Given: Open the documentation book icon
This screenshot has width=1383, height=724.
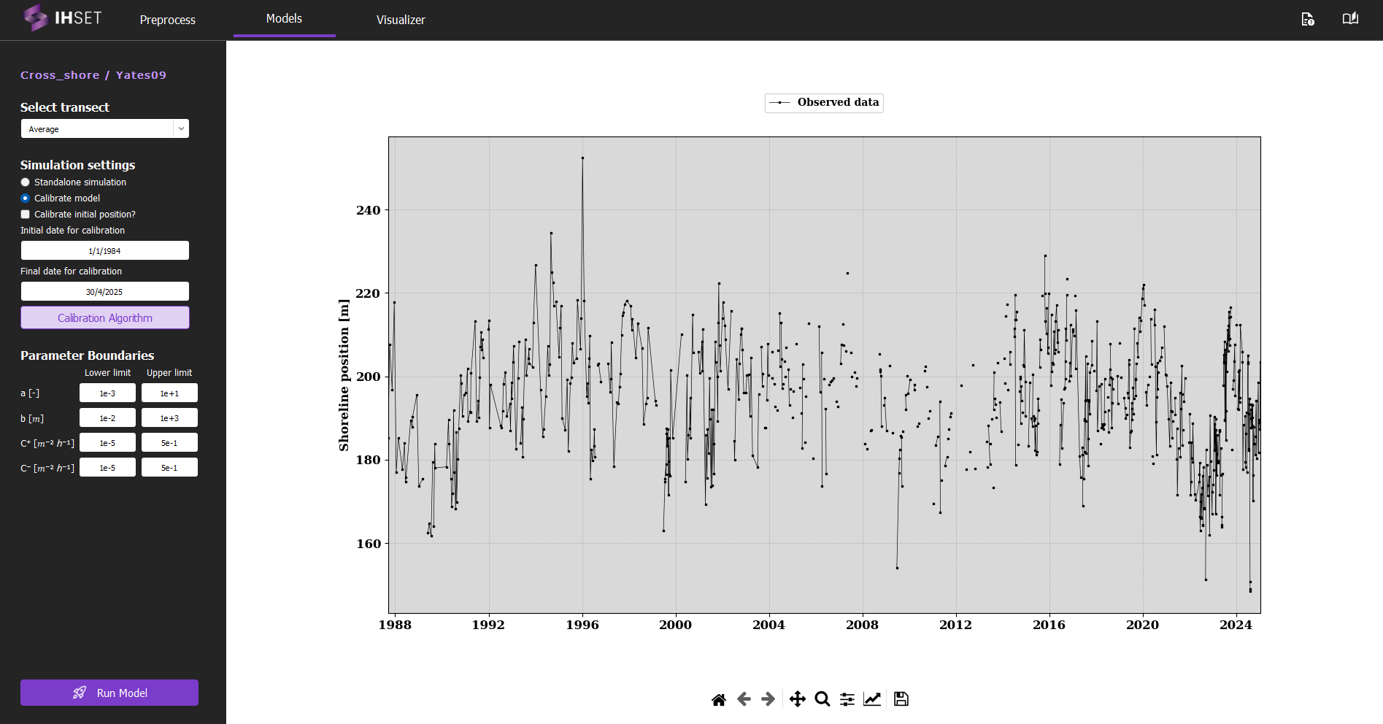Looking at the screenshot, I should [x=1349, y=19].
